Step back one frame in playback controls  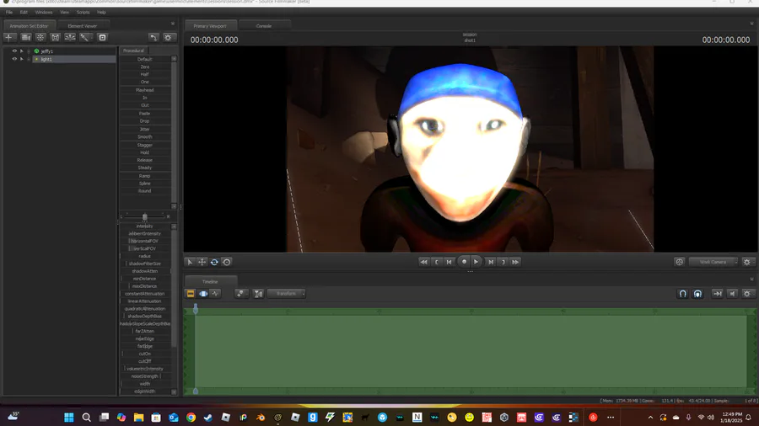click(449, 262)
